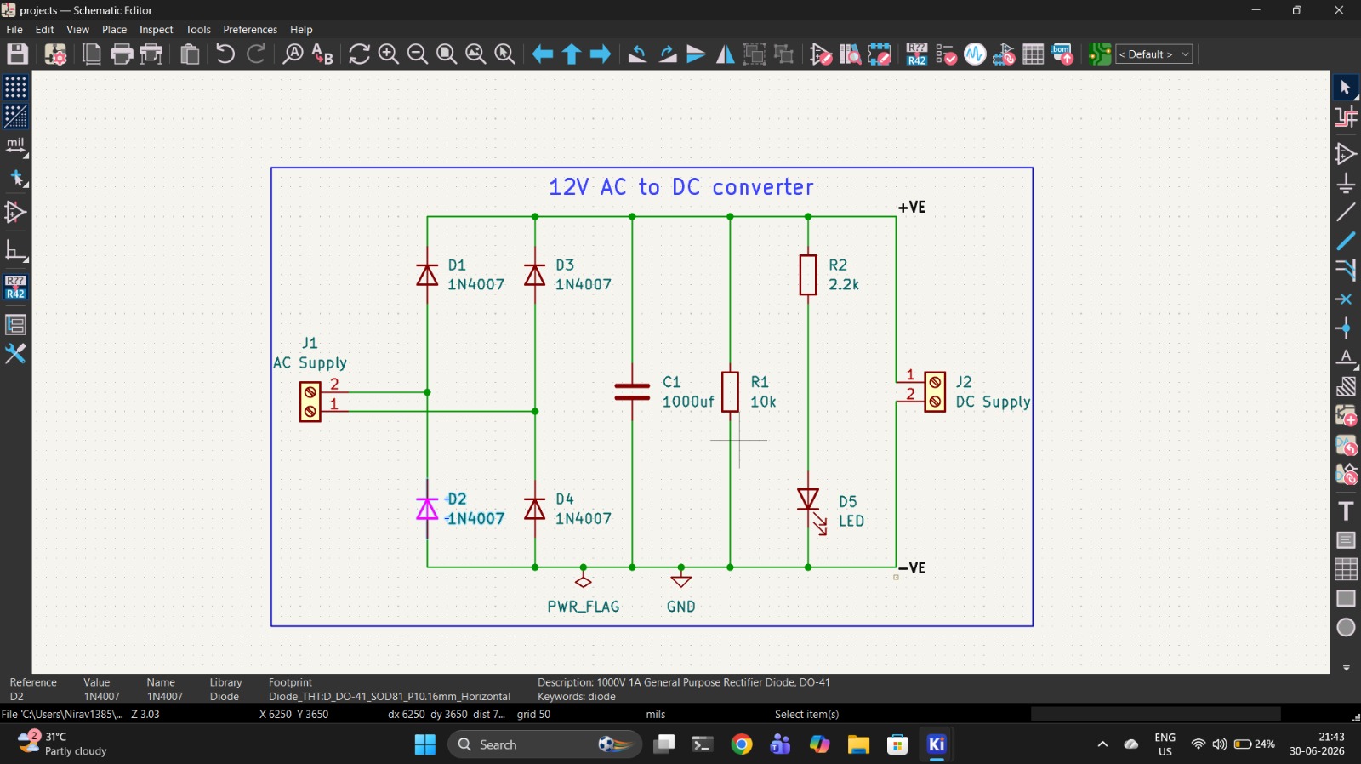Open the Assign Footprints tool
The image size is (1361, 764).
click(1004, 54)
